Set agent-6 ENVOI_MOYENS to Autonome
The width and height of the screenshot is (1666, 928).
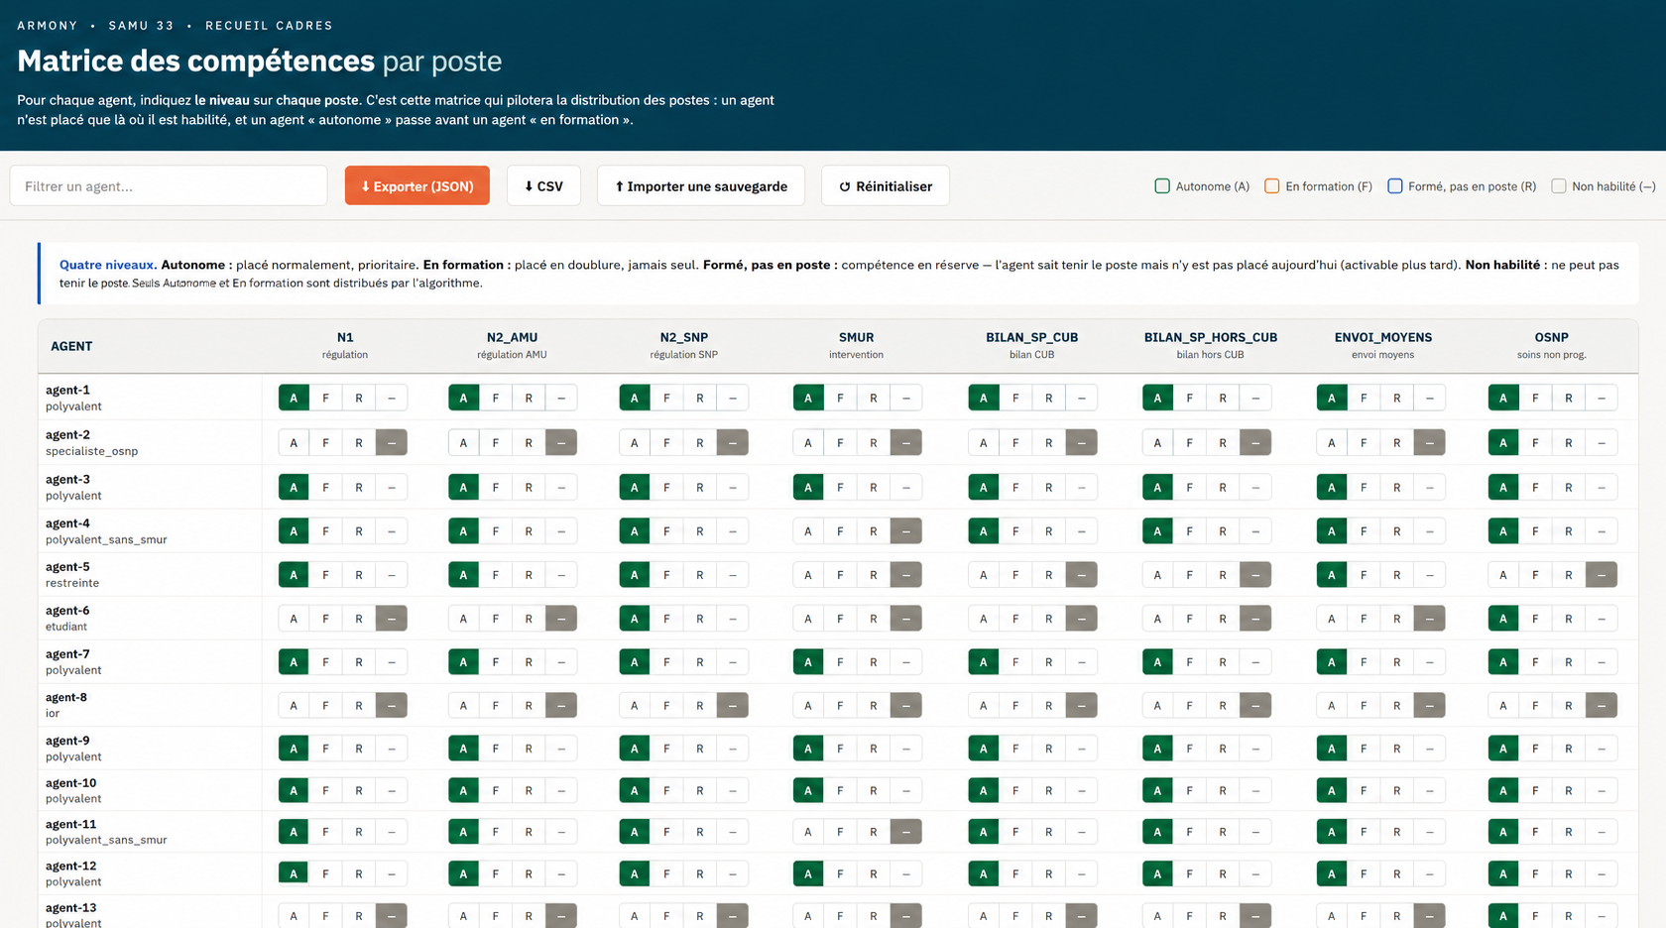[1332, 618]
